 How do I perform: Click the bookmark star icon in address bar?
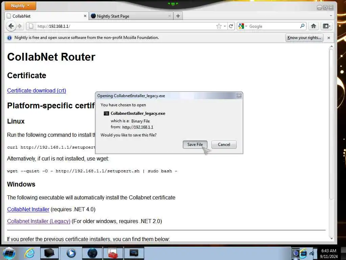click(x=219, y=26)
